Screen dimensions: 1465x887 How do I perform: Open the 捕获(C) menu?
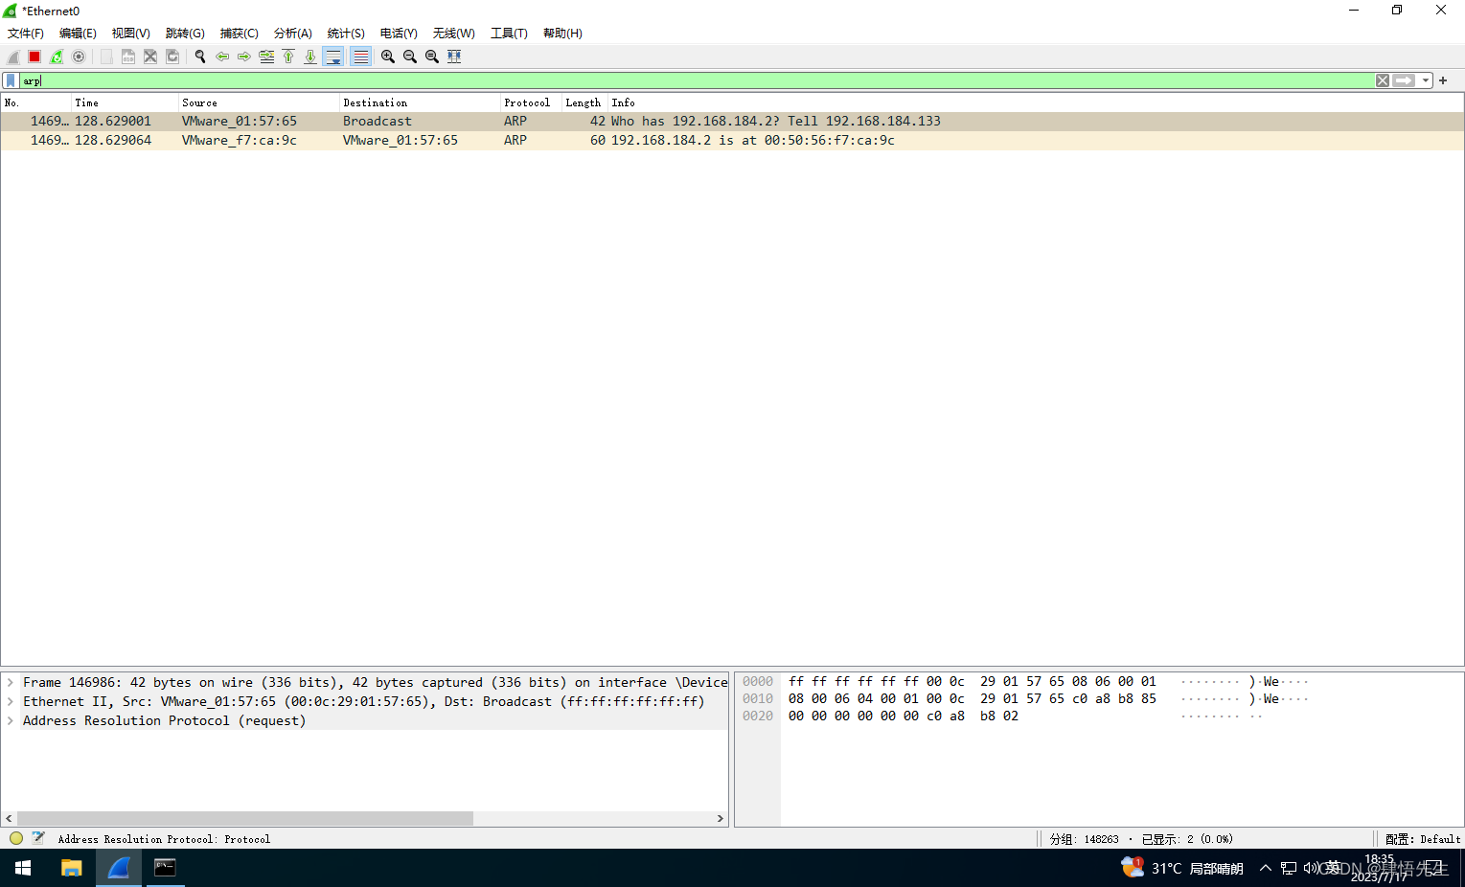click(240, 33)
